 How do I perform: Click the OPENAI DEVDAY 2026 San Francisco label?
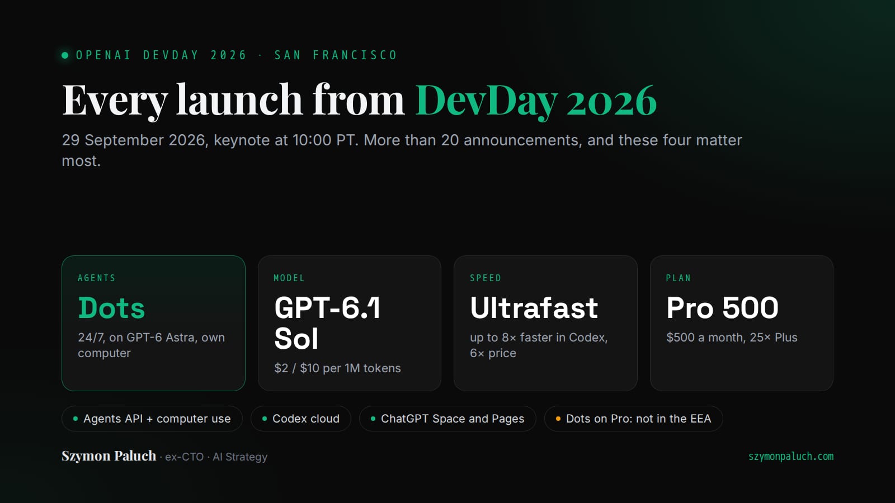pos(237,55)
